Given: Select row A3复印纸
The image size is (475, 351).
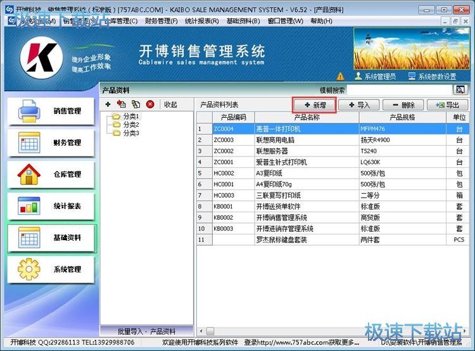Looking at the screenshot, I should (x=333, y=173).
